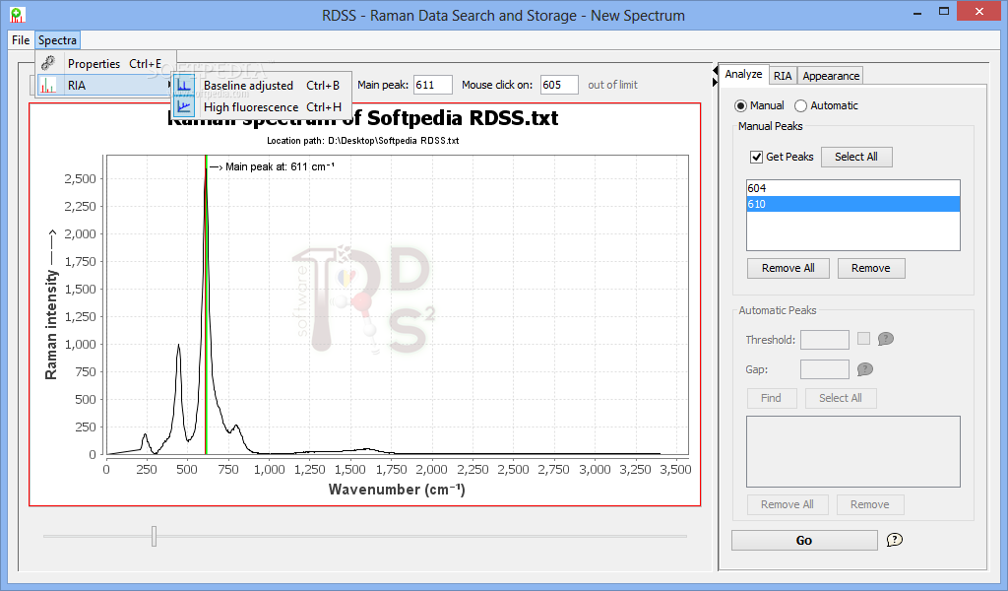Viewport: 1008px width, 591px height.
Task: Click the High fluorescence chart icon
Action: 184,106
